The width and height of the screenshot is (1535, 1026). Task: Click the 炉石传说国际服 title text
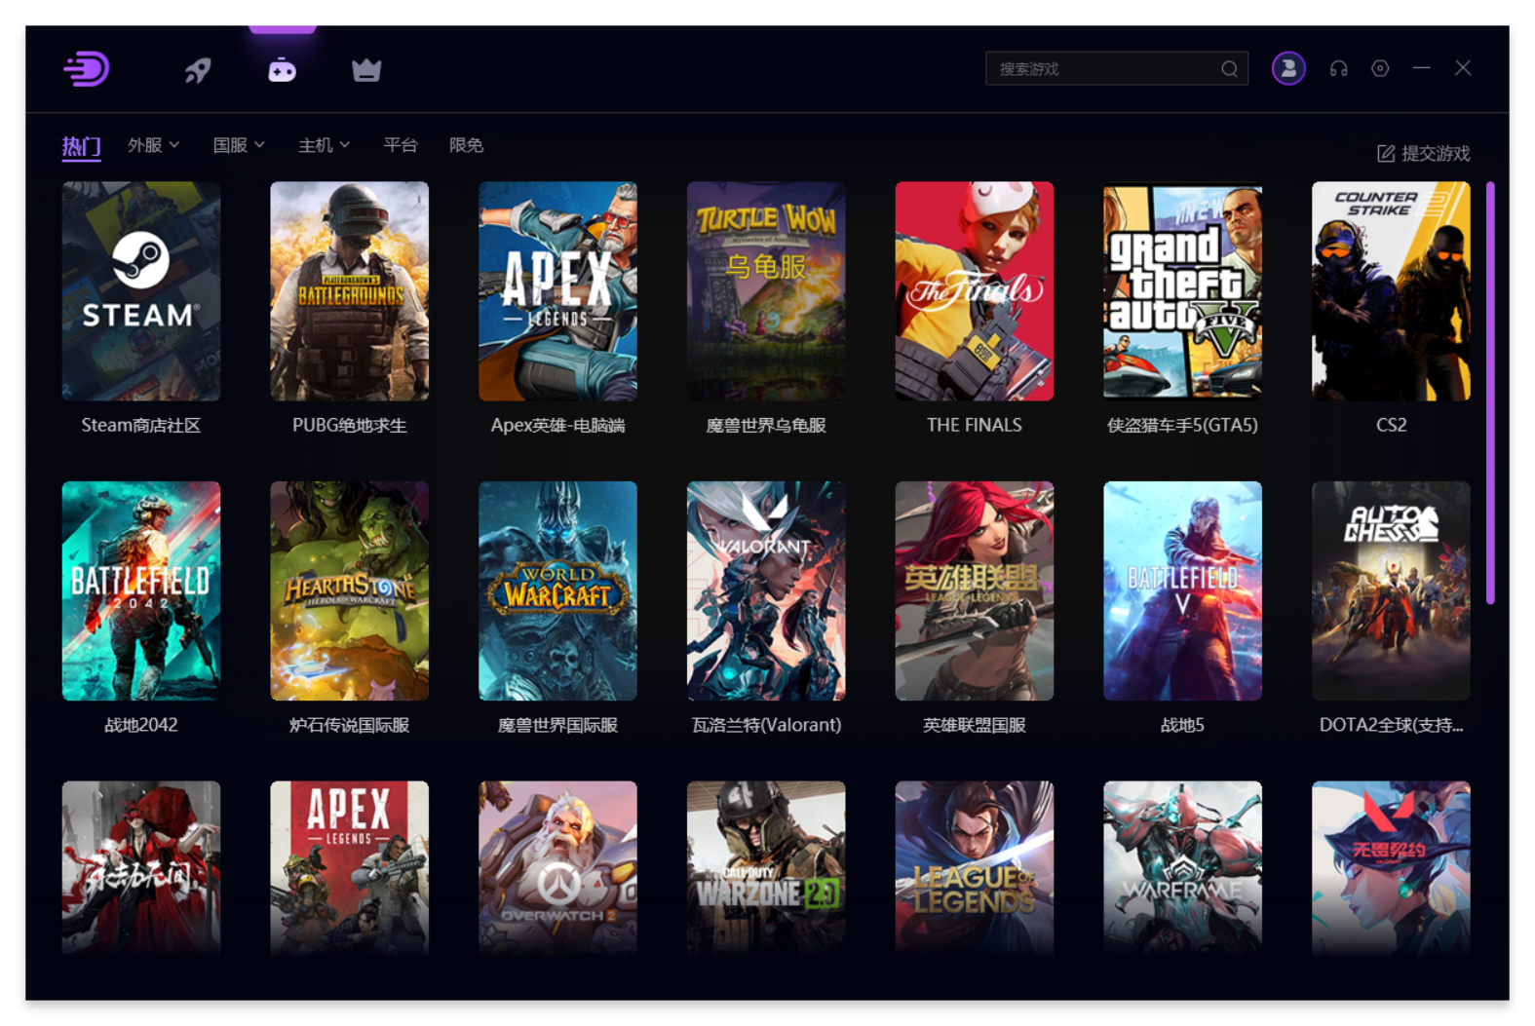(350, 725)
